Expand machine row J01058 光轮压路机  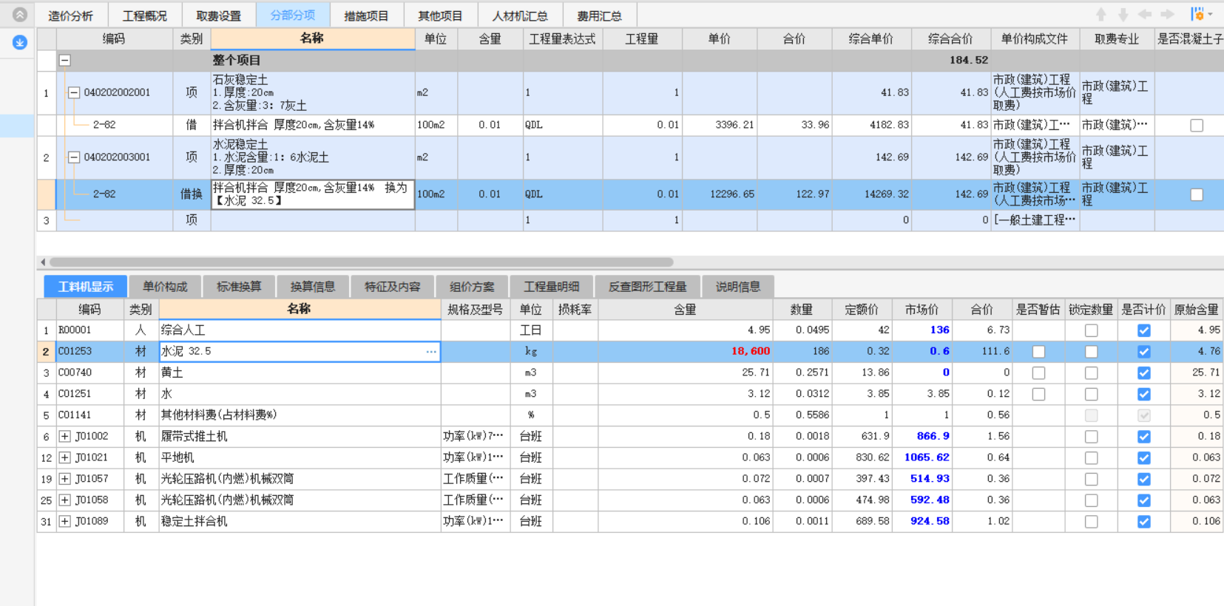[65, 500]
